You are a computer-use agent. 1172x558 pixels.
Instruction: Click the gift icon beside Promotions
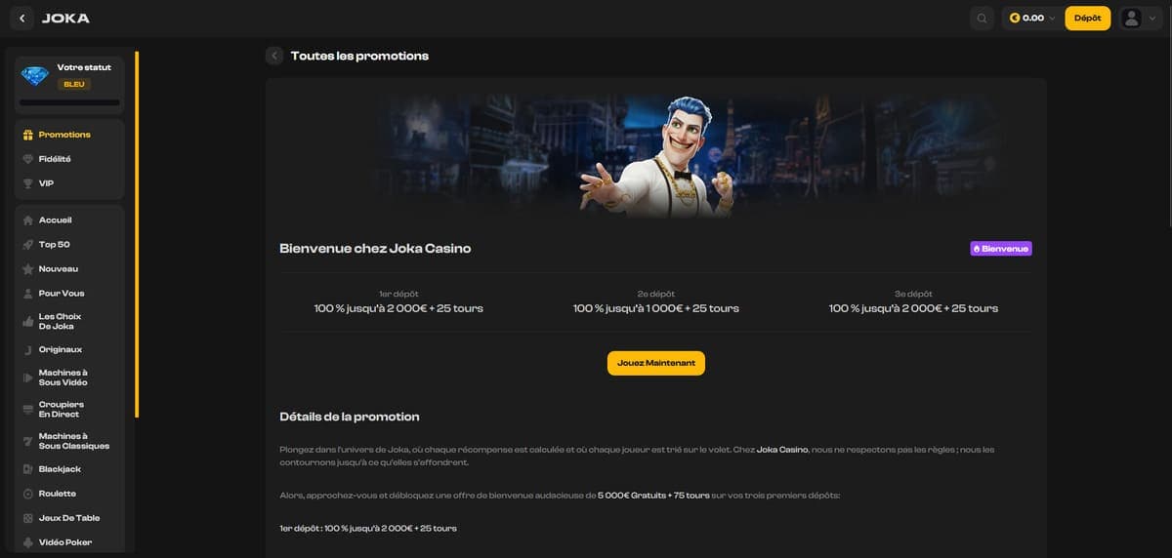[x=27, y=135]
